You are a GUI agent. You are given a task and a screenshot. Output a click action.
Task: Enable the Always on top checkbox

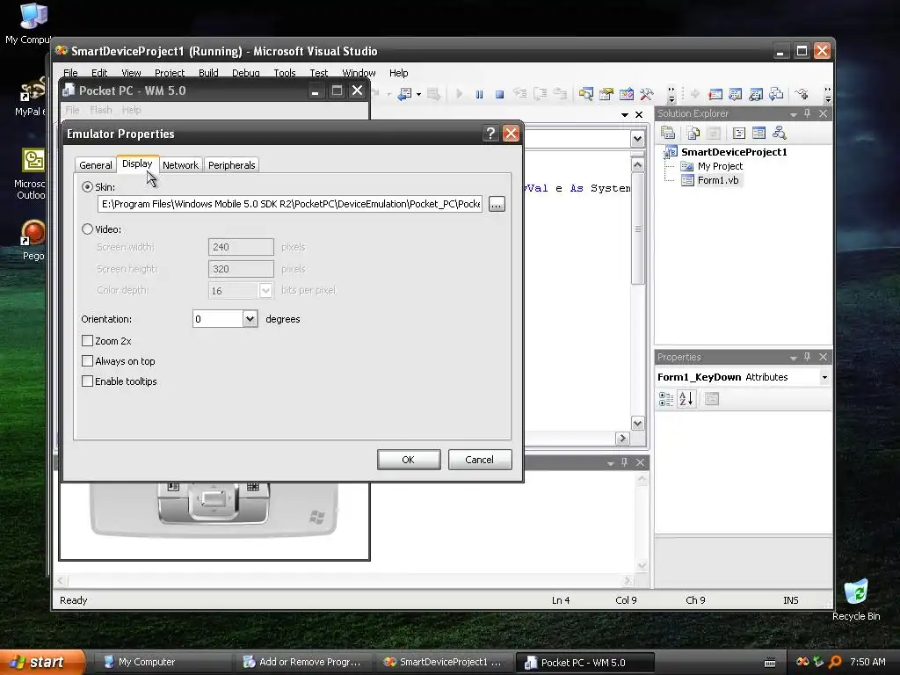pyautogui.click(x=87, y=361)
